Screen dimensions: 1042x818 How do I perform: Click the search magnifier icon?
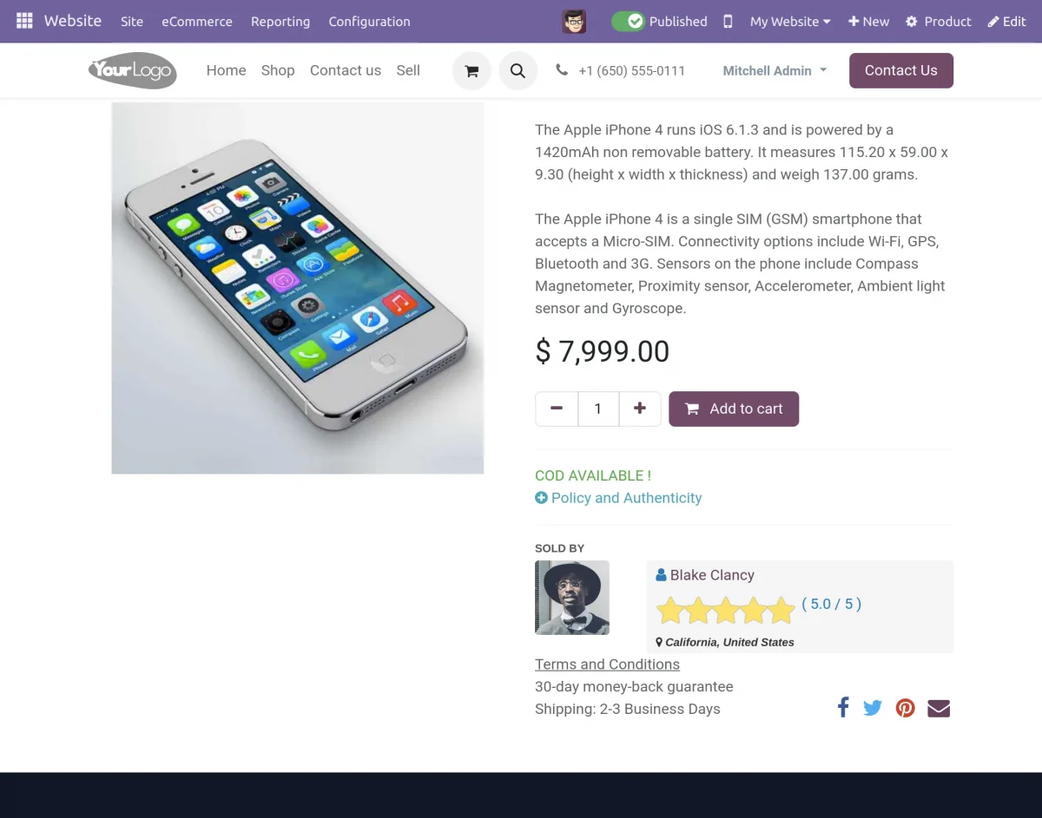pyautogui.click(x=518, y=71)
